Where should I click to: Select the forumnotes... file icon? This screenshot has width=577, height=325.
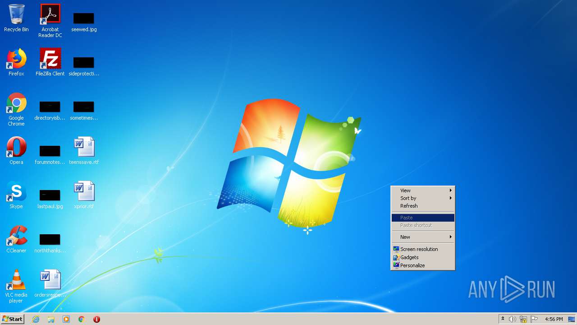50,154
